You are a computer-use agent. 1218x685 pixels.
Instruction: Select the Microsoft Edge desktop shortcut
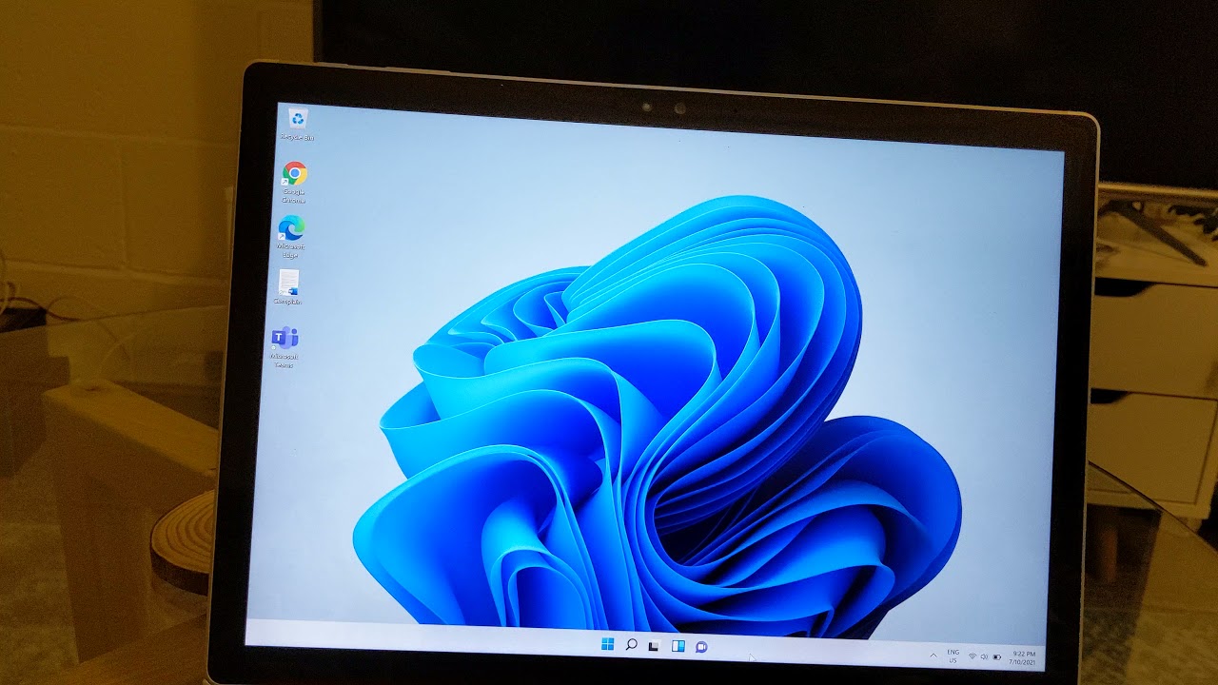(290, 236)
